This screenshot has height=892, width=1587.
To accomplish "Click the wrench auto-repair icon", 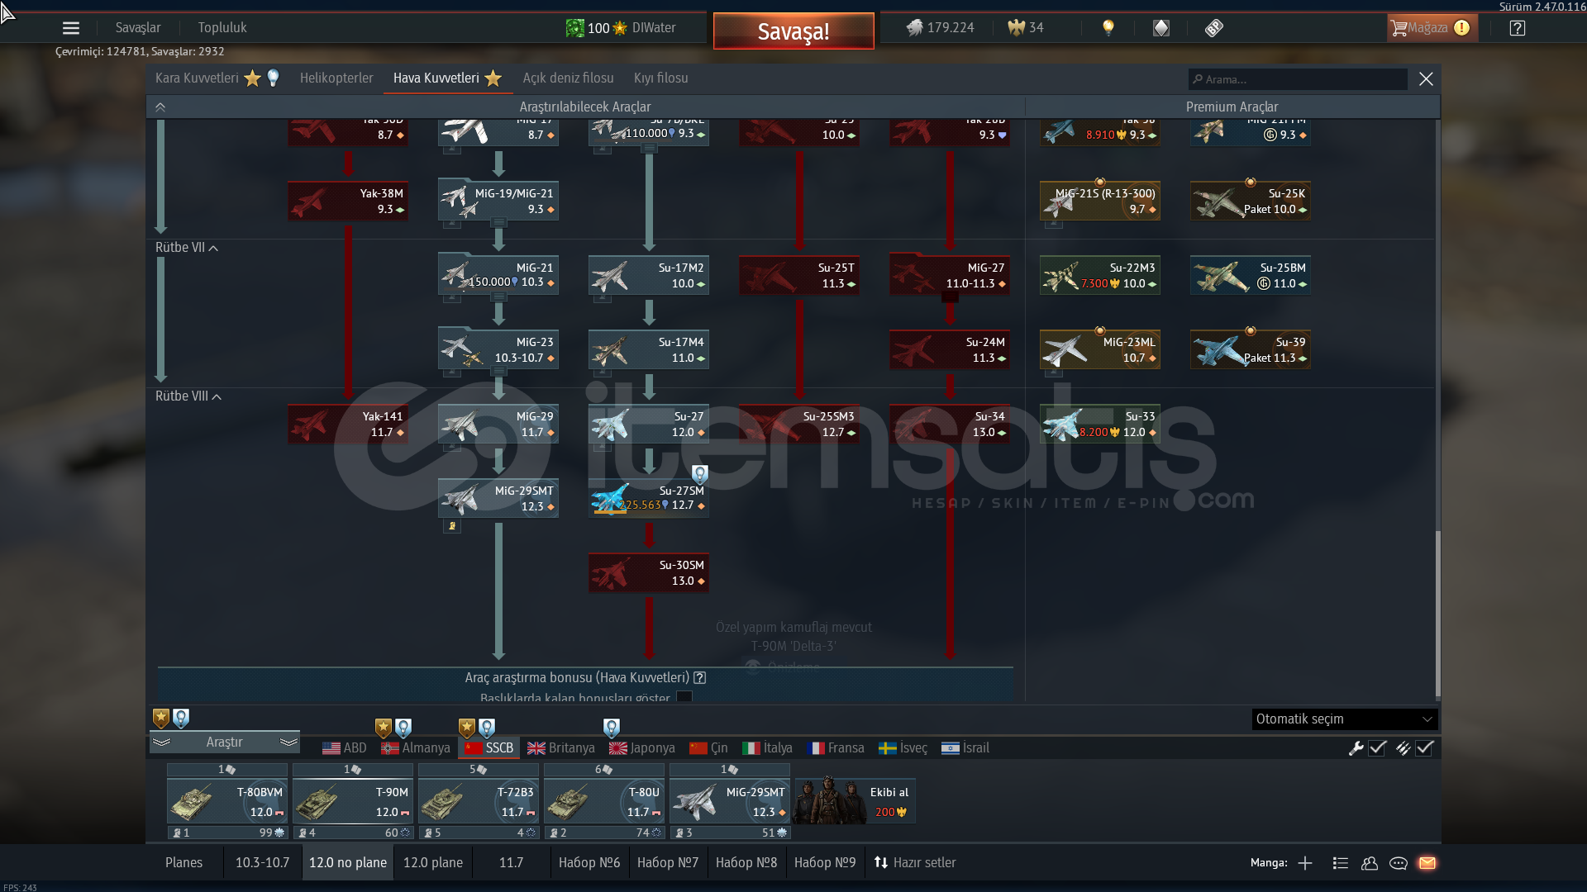I will [x=1356, y=748].
